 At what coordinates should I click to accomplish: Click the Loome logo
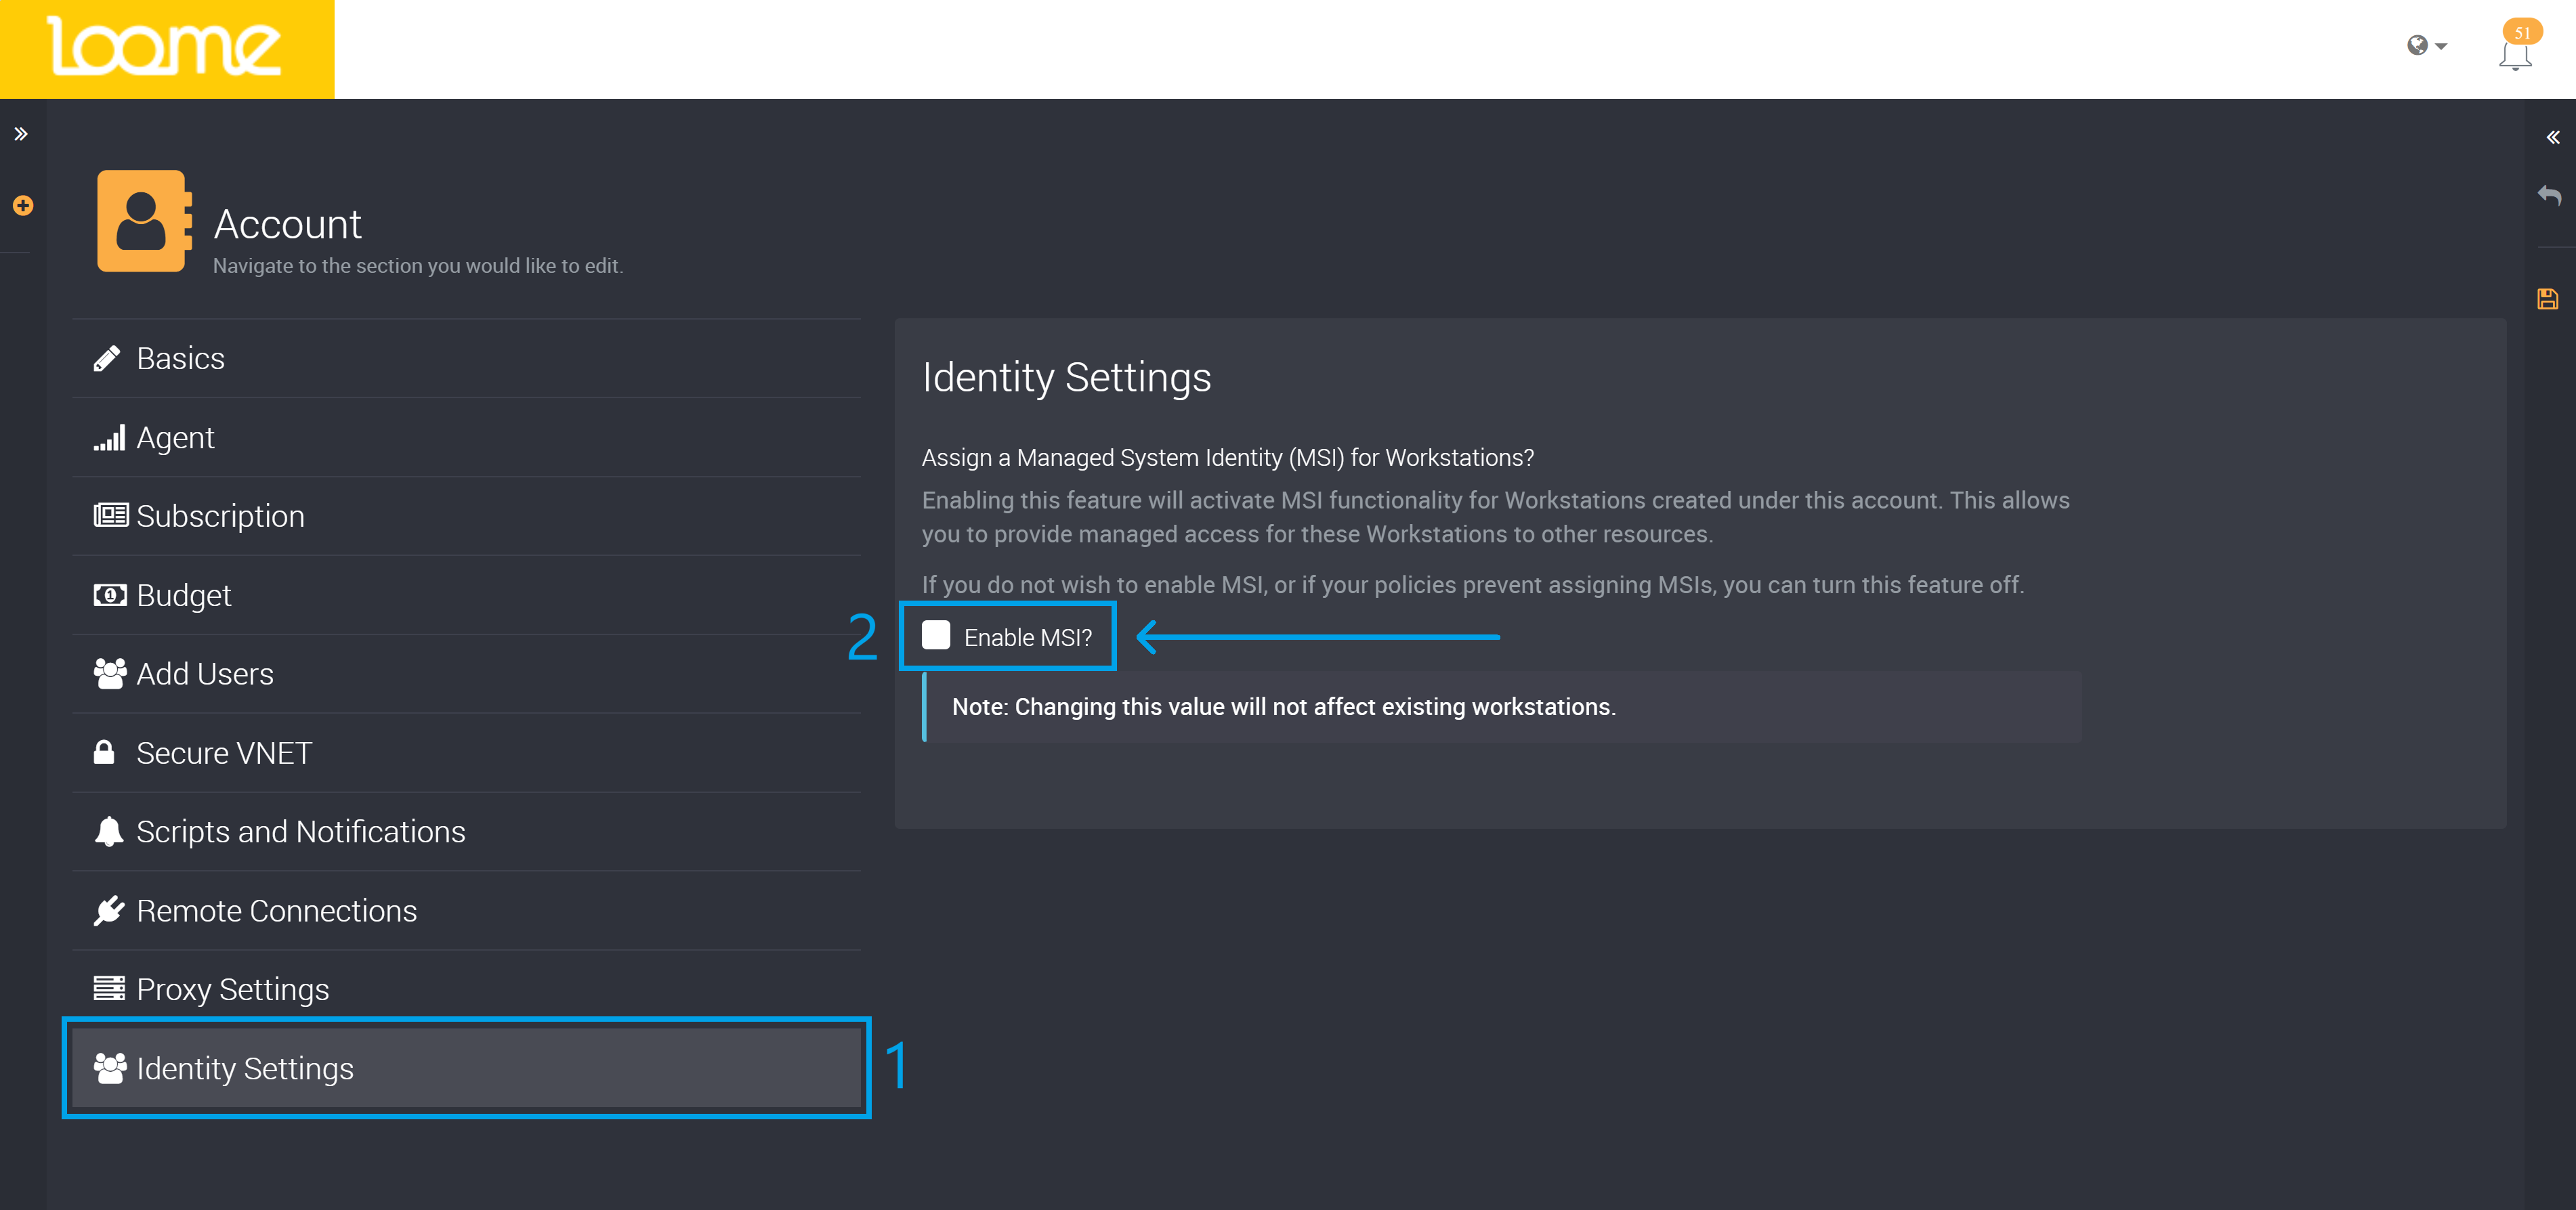pos(166,47)
